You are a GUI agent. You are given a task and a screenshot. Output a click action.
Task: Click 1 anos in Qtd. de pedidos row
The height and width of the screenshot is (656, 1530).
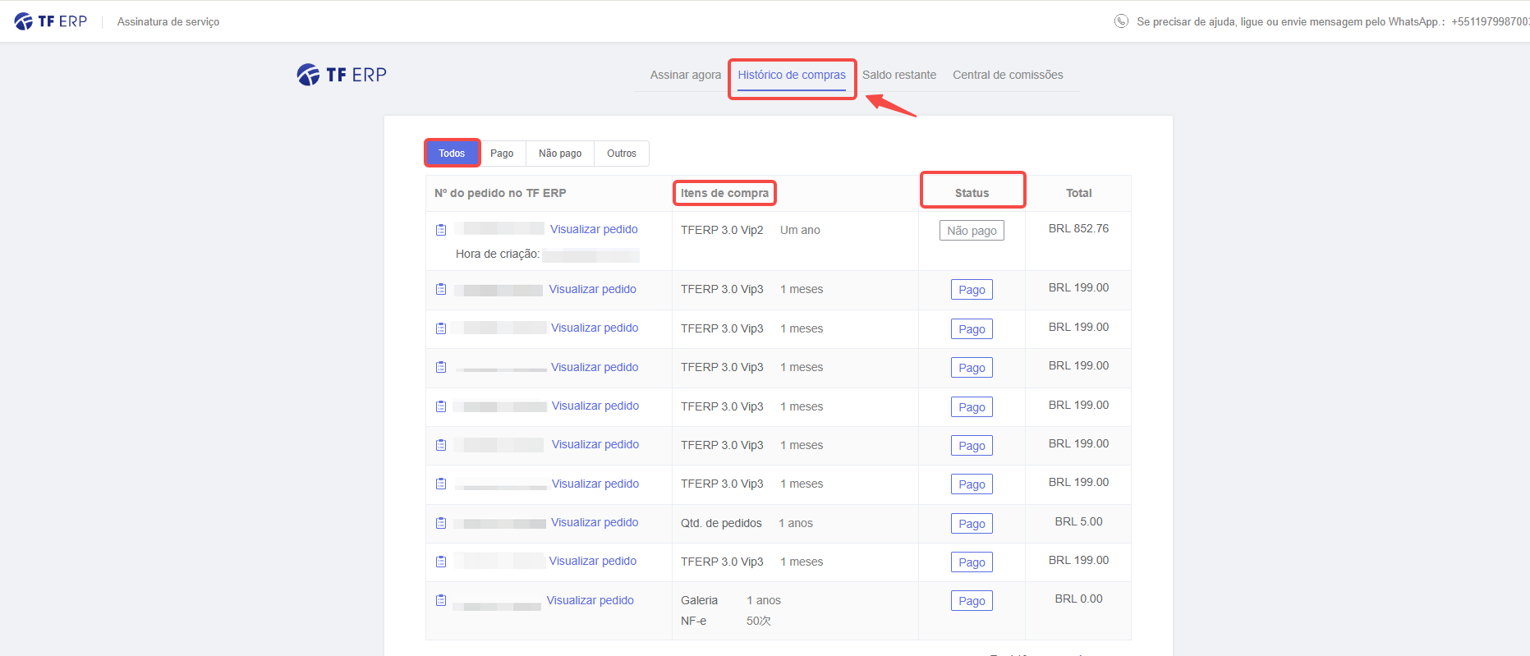(x=796, y=523)
